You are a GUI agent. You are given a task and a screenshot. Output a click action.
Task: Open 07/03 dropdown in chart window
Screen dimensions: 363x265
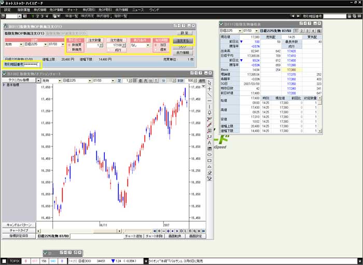click(x=113, y=81)
